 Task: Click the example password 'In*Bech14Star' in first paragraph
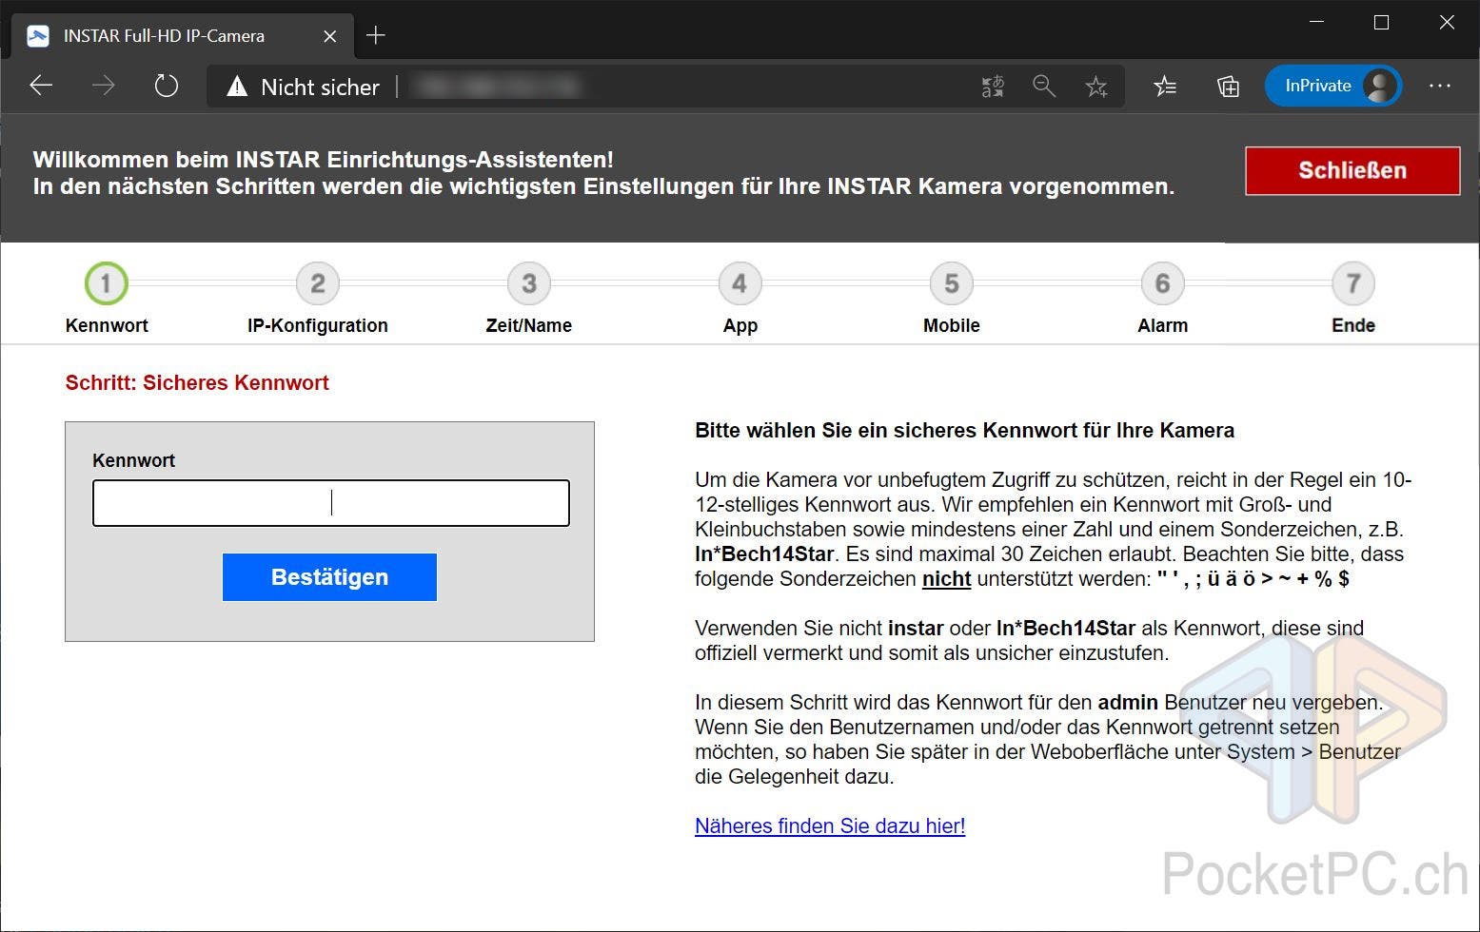coord(764,553)
